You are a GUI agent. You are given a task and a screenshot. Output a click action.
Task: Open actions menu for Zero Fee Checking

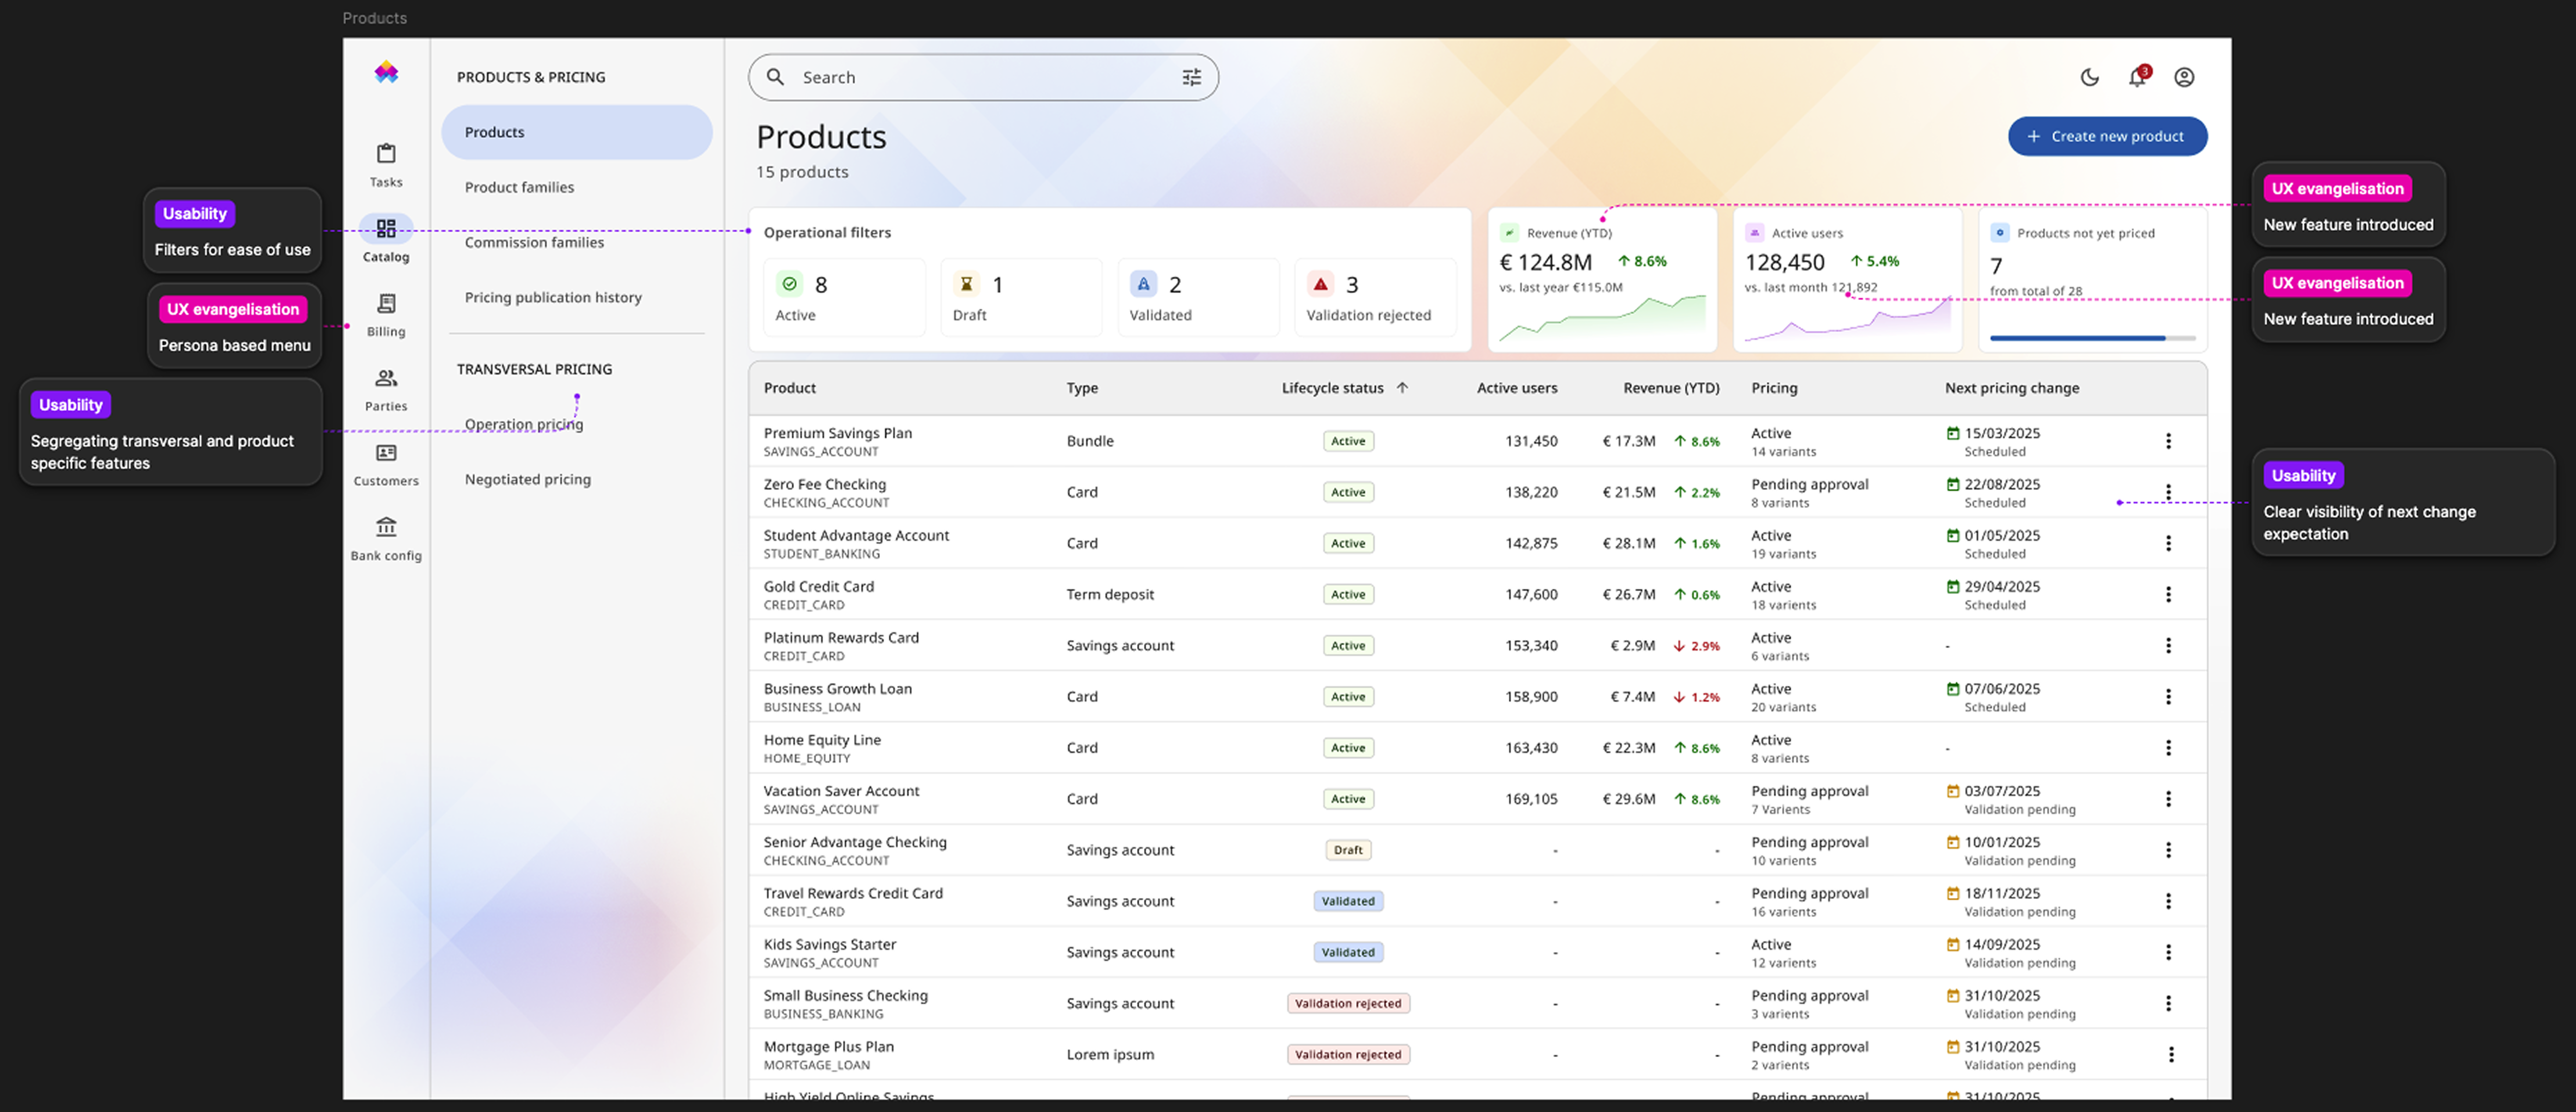(x=2168, y=492)
